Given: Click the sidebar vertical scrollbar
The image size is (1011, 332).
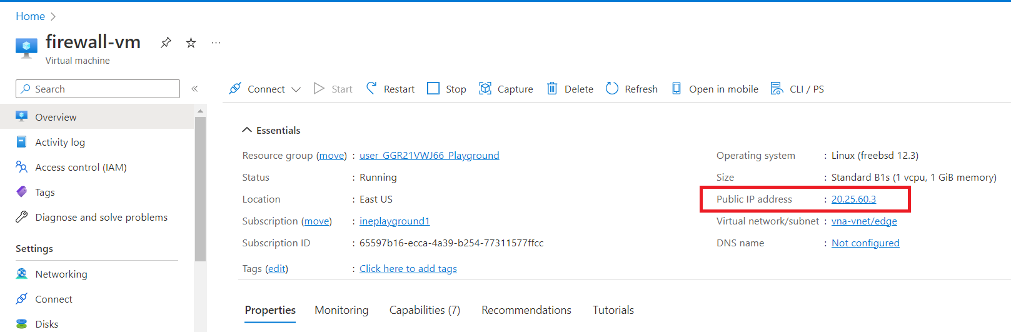Looking at the screenshot, I should tap(200, 188).
